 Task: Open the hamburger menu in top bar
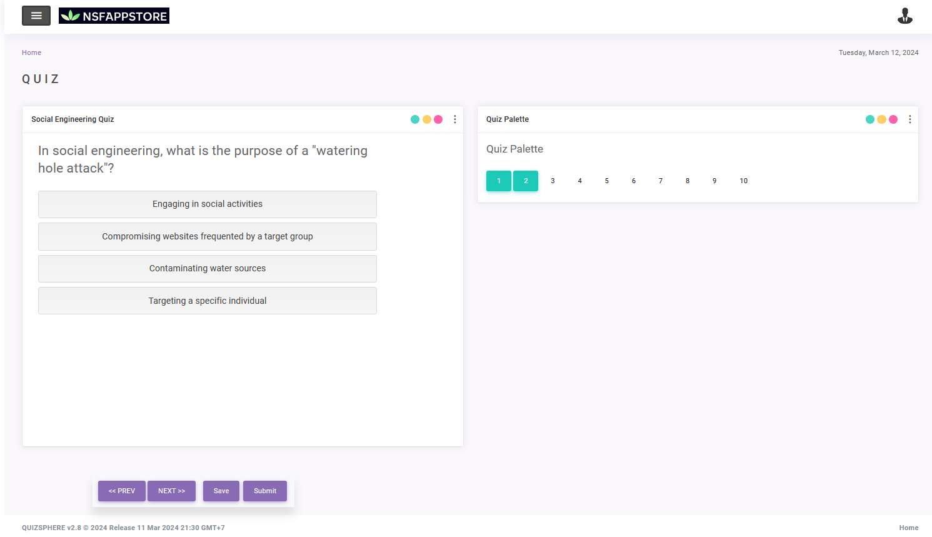tap(36, 16)
